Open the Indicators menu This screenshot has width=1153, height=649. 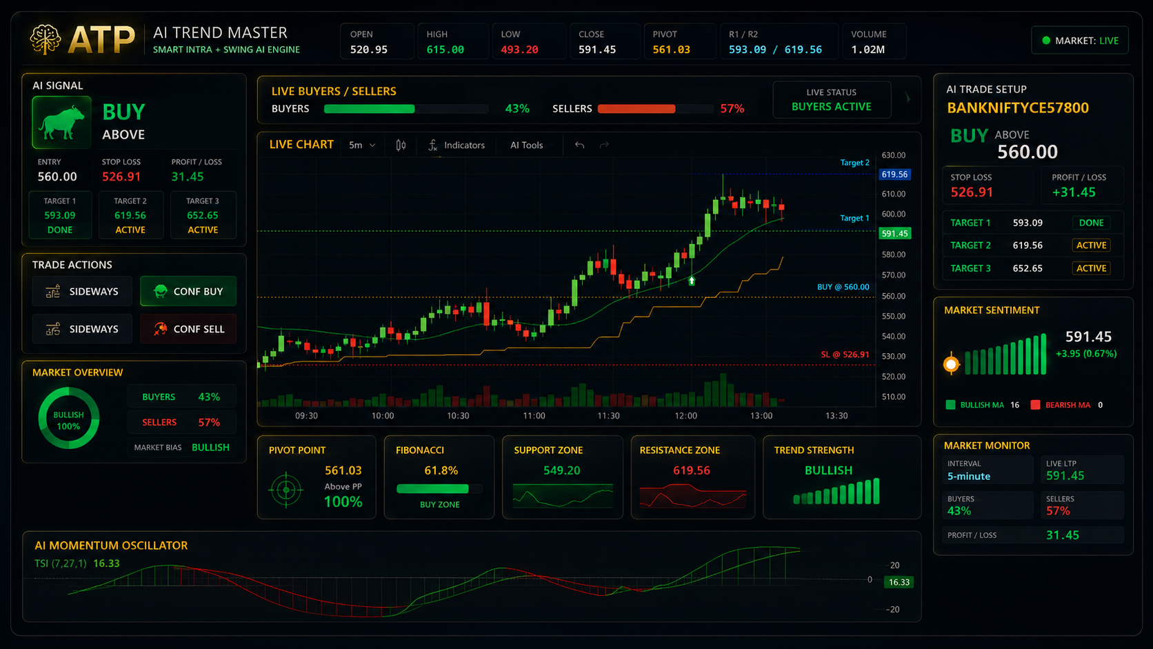tap(457, 145)
